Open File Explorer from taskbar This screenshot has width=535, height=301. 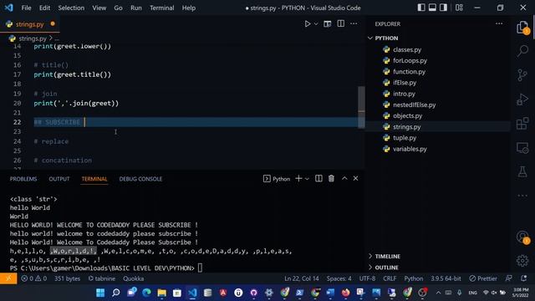161,293
